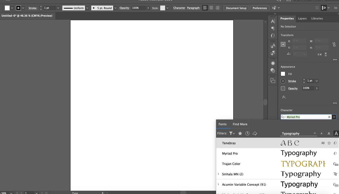Click the Stroke color swatch in Appearance
The height and width of the screenshot is (194, 339).
click(283, 81)
